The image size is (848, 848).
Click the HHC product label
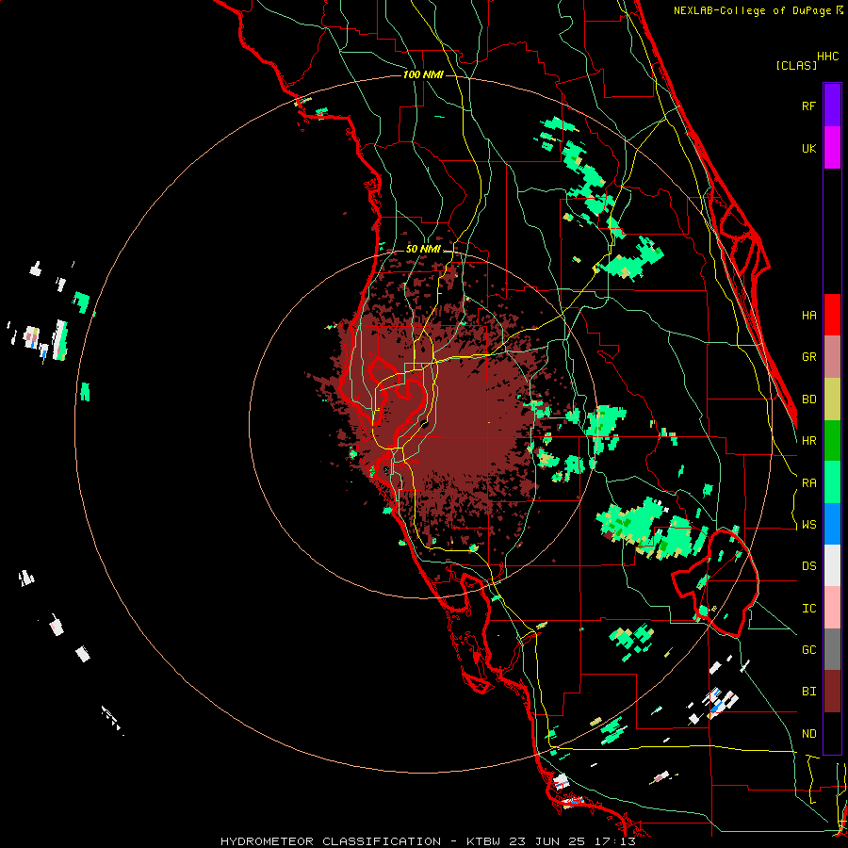828,57
